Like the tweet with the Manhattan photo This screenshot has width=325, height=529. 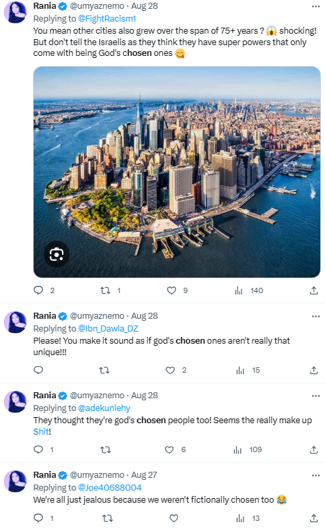point(172,290)
